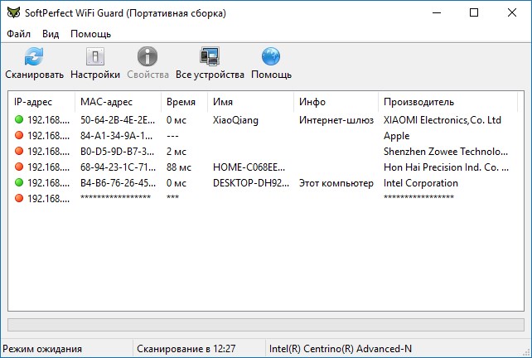
Task: Click the Intel Corporation manufacturer cell
Action: (x=421, y=183)
